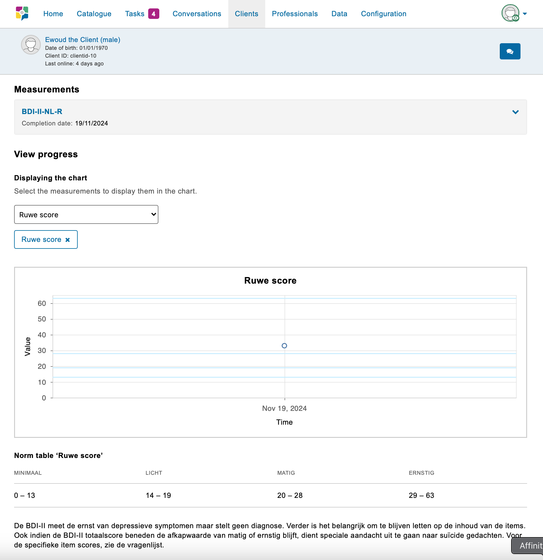Open Ewoud the Client (male) link
The width and height of the screenshot is (543, 560).
(x=82, y=40)
